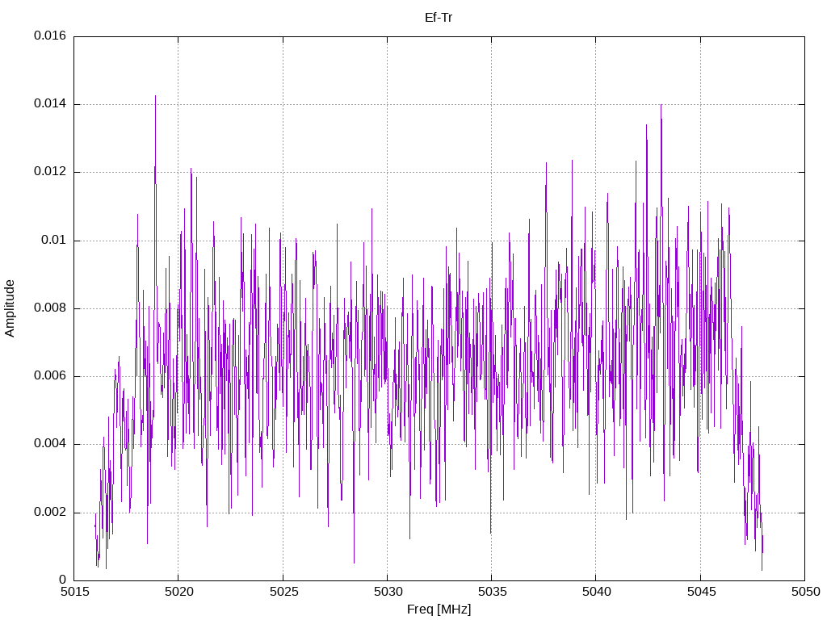Click the 5020 x-axis tick label
The height and width of the screenshot is (620, 827).
coord(178,592)
